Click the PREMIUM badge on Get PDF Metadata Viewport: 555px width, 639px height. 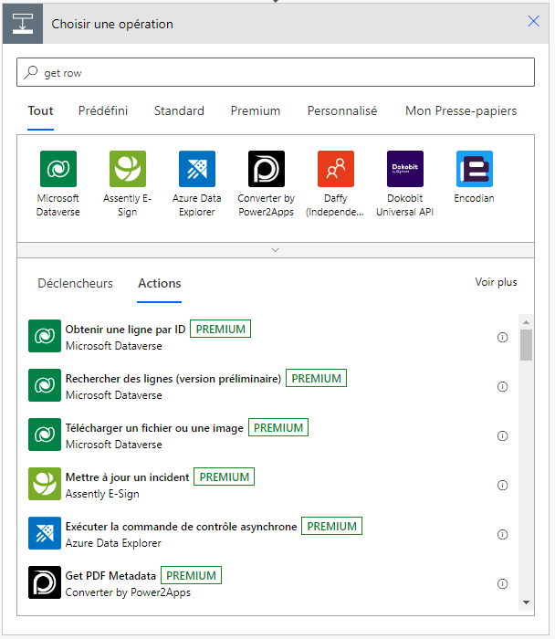tap(191, 575)
